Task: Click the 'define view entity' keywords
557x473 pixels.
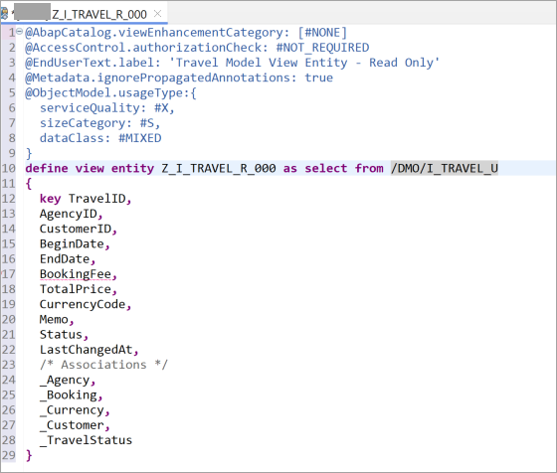Action: click(x=90, y=168)
